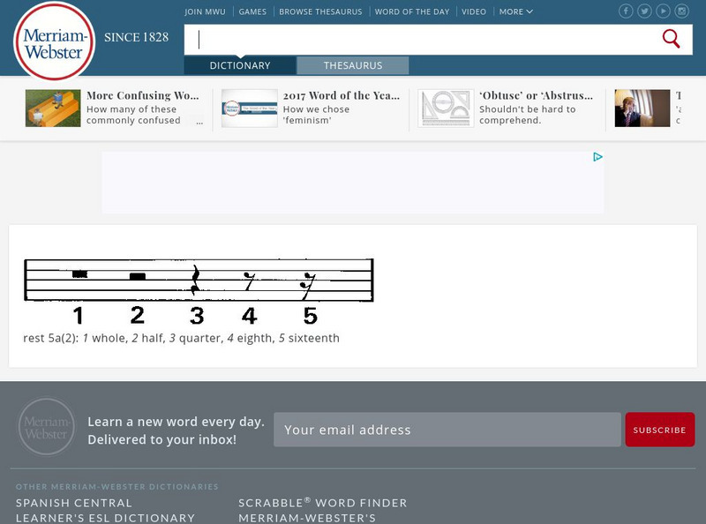Click the circular Merriam-Webster footer emblem

(49, 429)
